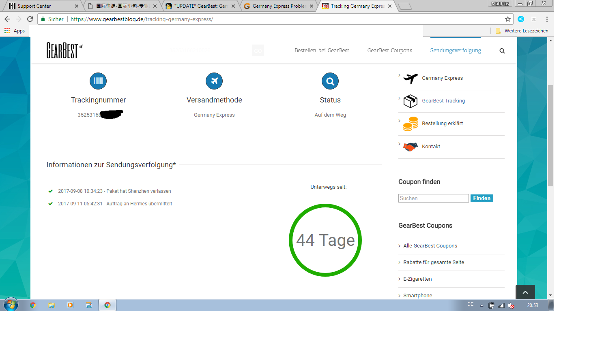Open the site search magnifier icon
Viewport: 589px width, 337px height.
(502, 51)
